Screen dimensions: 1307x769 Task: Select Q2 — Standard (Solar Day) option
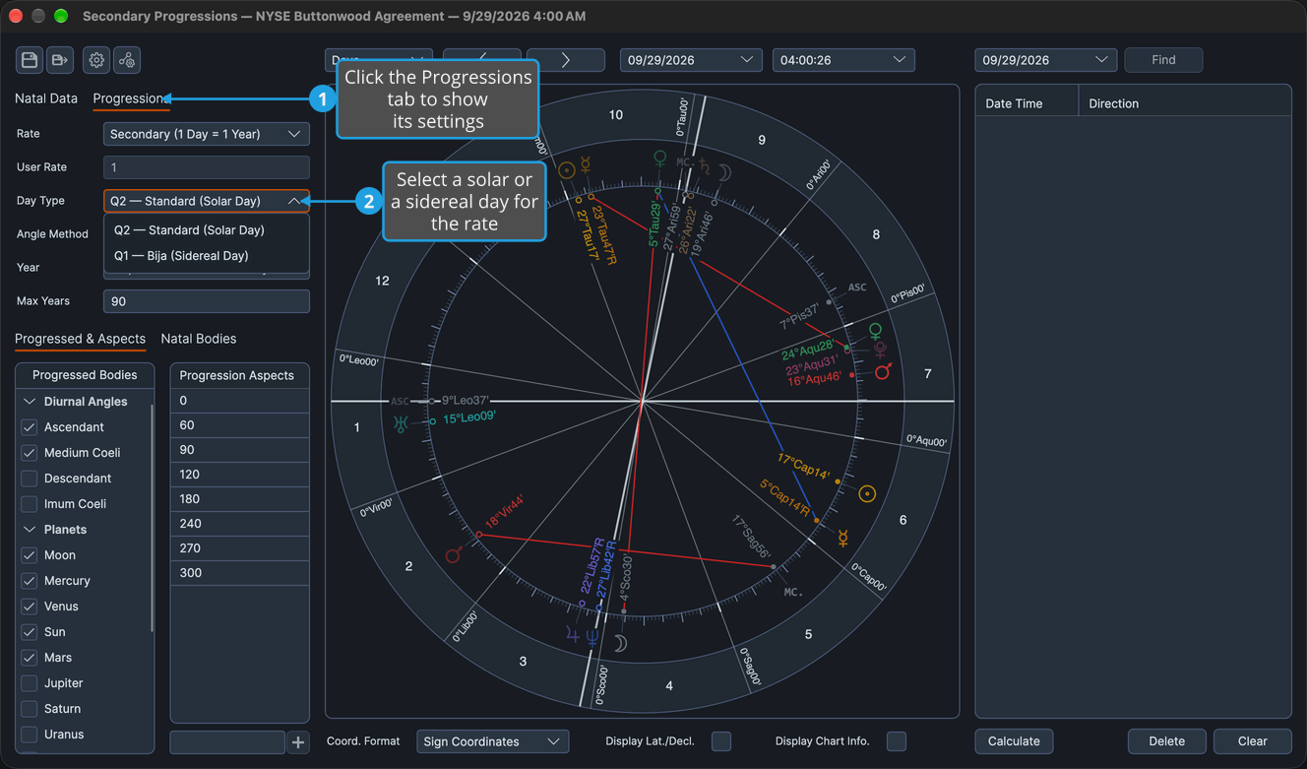click(207, 230)
